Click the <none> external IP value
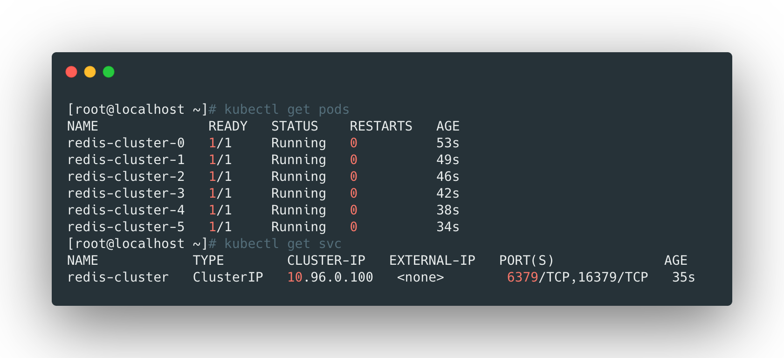This screenshot has height=358, width=784. click(420, 277)
